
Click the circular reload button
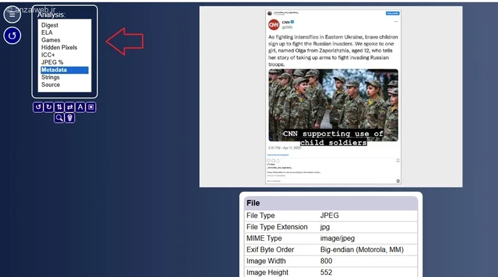pos(12,35)
